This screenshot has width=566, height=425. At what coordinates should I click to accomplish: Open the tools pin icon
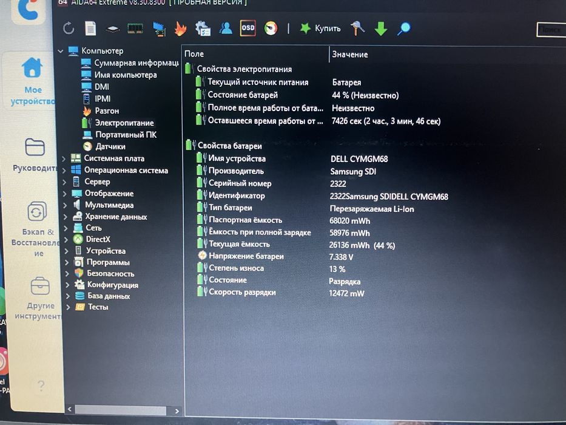coord(357,28)
